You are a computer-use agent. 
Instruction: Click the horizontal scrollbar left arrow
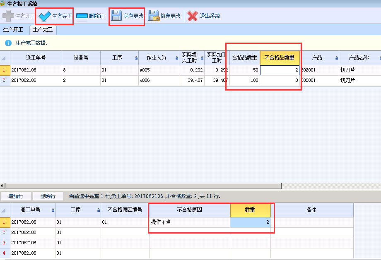tap(2, 186)
